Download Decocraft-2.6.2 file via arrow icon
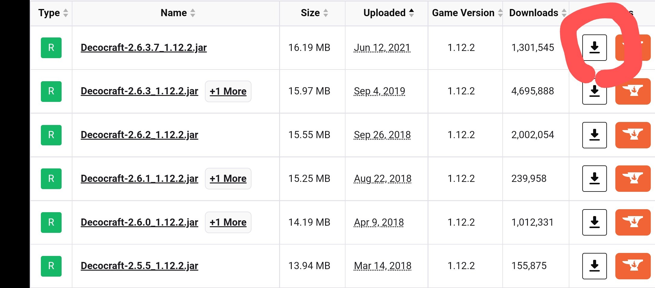 pyautogui.click(x=594, y=135)
